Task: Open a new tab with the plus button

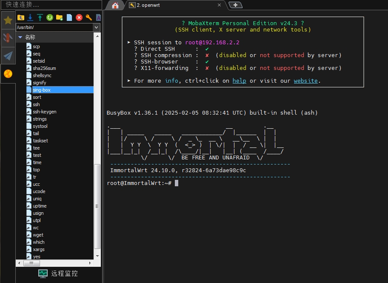Action: coord(235,5)
